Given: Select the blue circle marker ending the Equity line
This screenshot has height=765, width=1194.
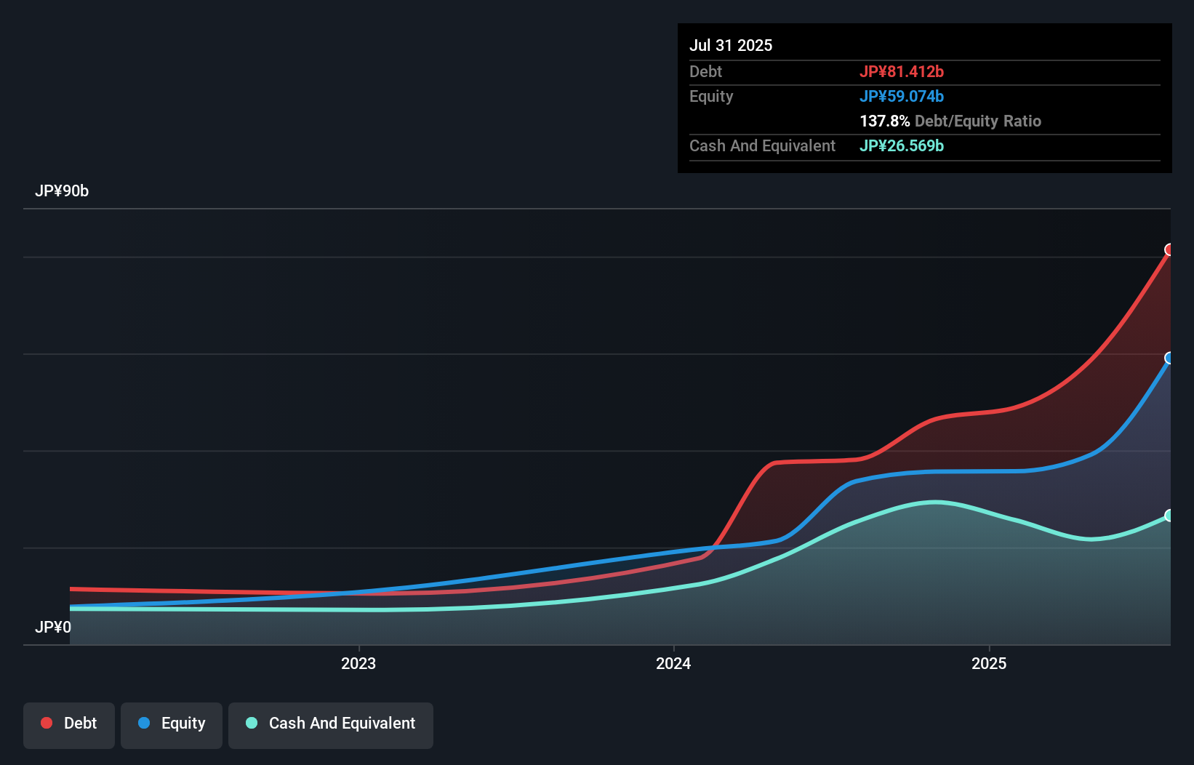Looking at the screenshot, I should (1169, 358).
